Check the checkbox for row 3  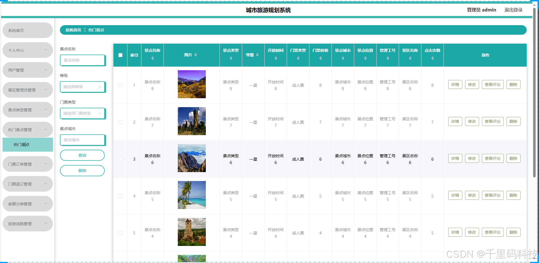coord(120,159)
